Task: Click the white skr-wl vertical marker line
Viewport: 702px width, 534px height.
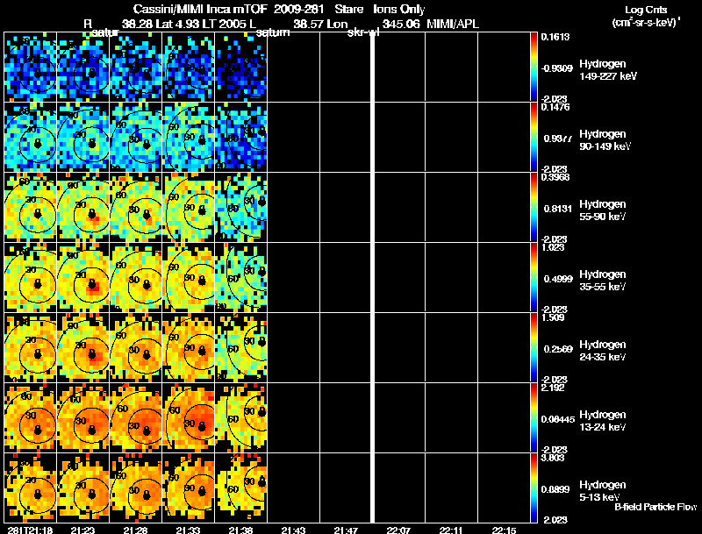Action: click(x=372, y=277)
